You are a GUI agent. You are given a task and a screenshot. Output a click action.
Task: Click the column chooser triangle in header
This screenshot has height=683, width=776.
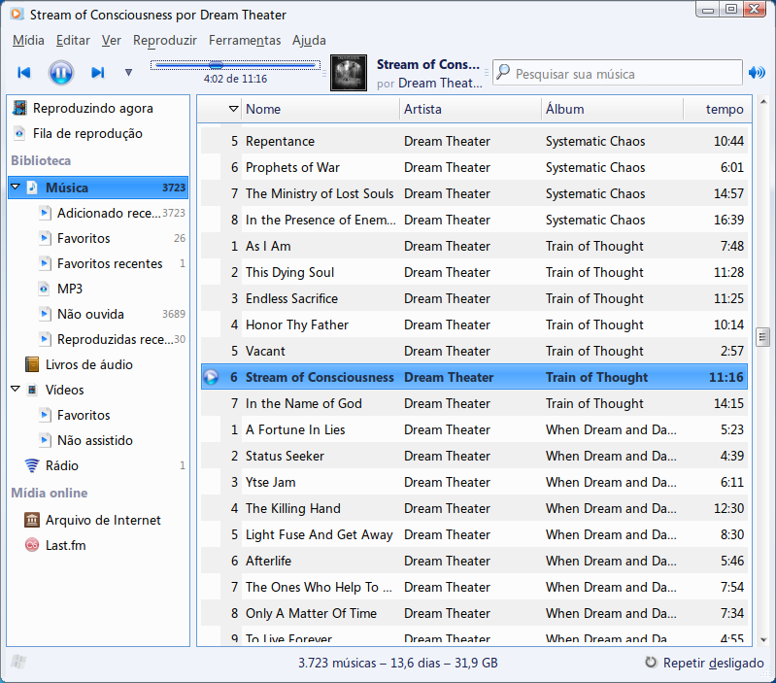(233, 109)
